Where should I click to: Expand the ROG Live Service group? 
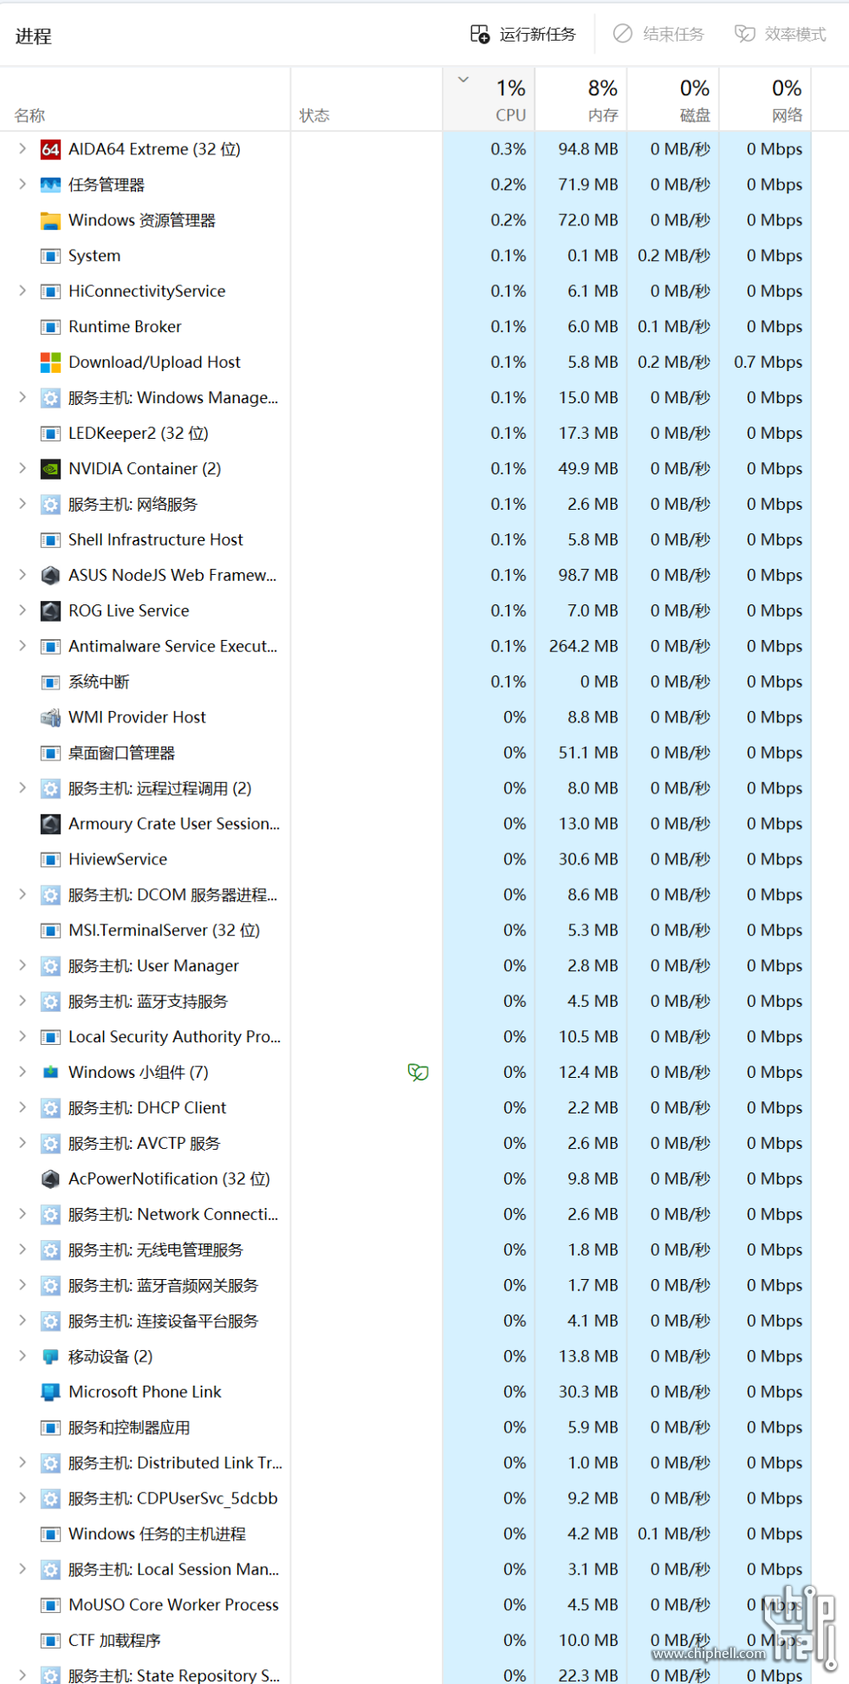pyautogui.click(x=23, y=611)
